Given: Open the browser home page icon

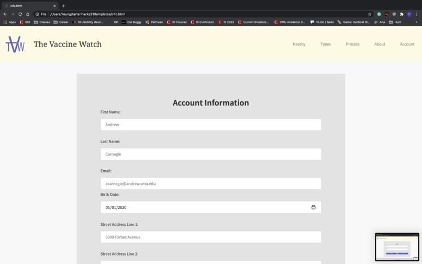Looking at the screenshot, I should (28, 14).
